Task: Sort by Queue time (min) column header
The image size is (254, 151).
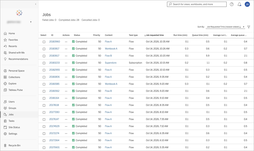Action: (x=200, y=35)
